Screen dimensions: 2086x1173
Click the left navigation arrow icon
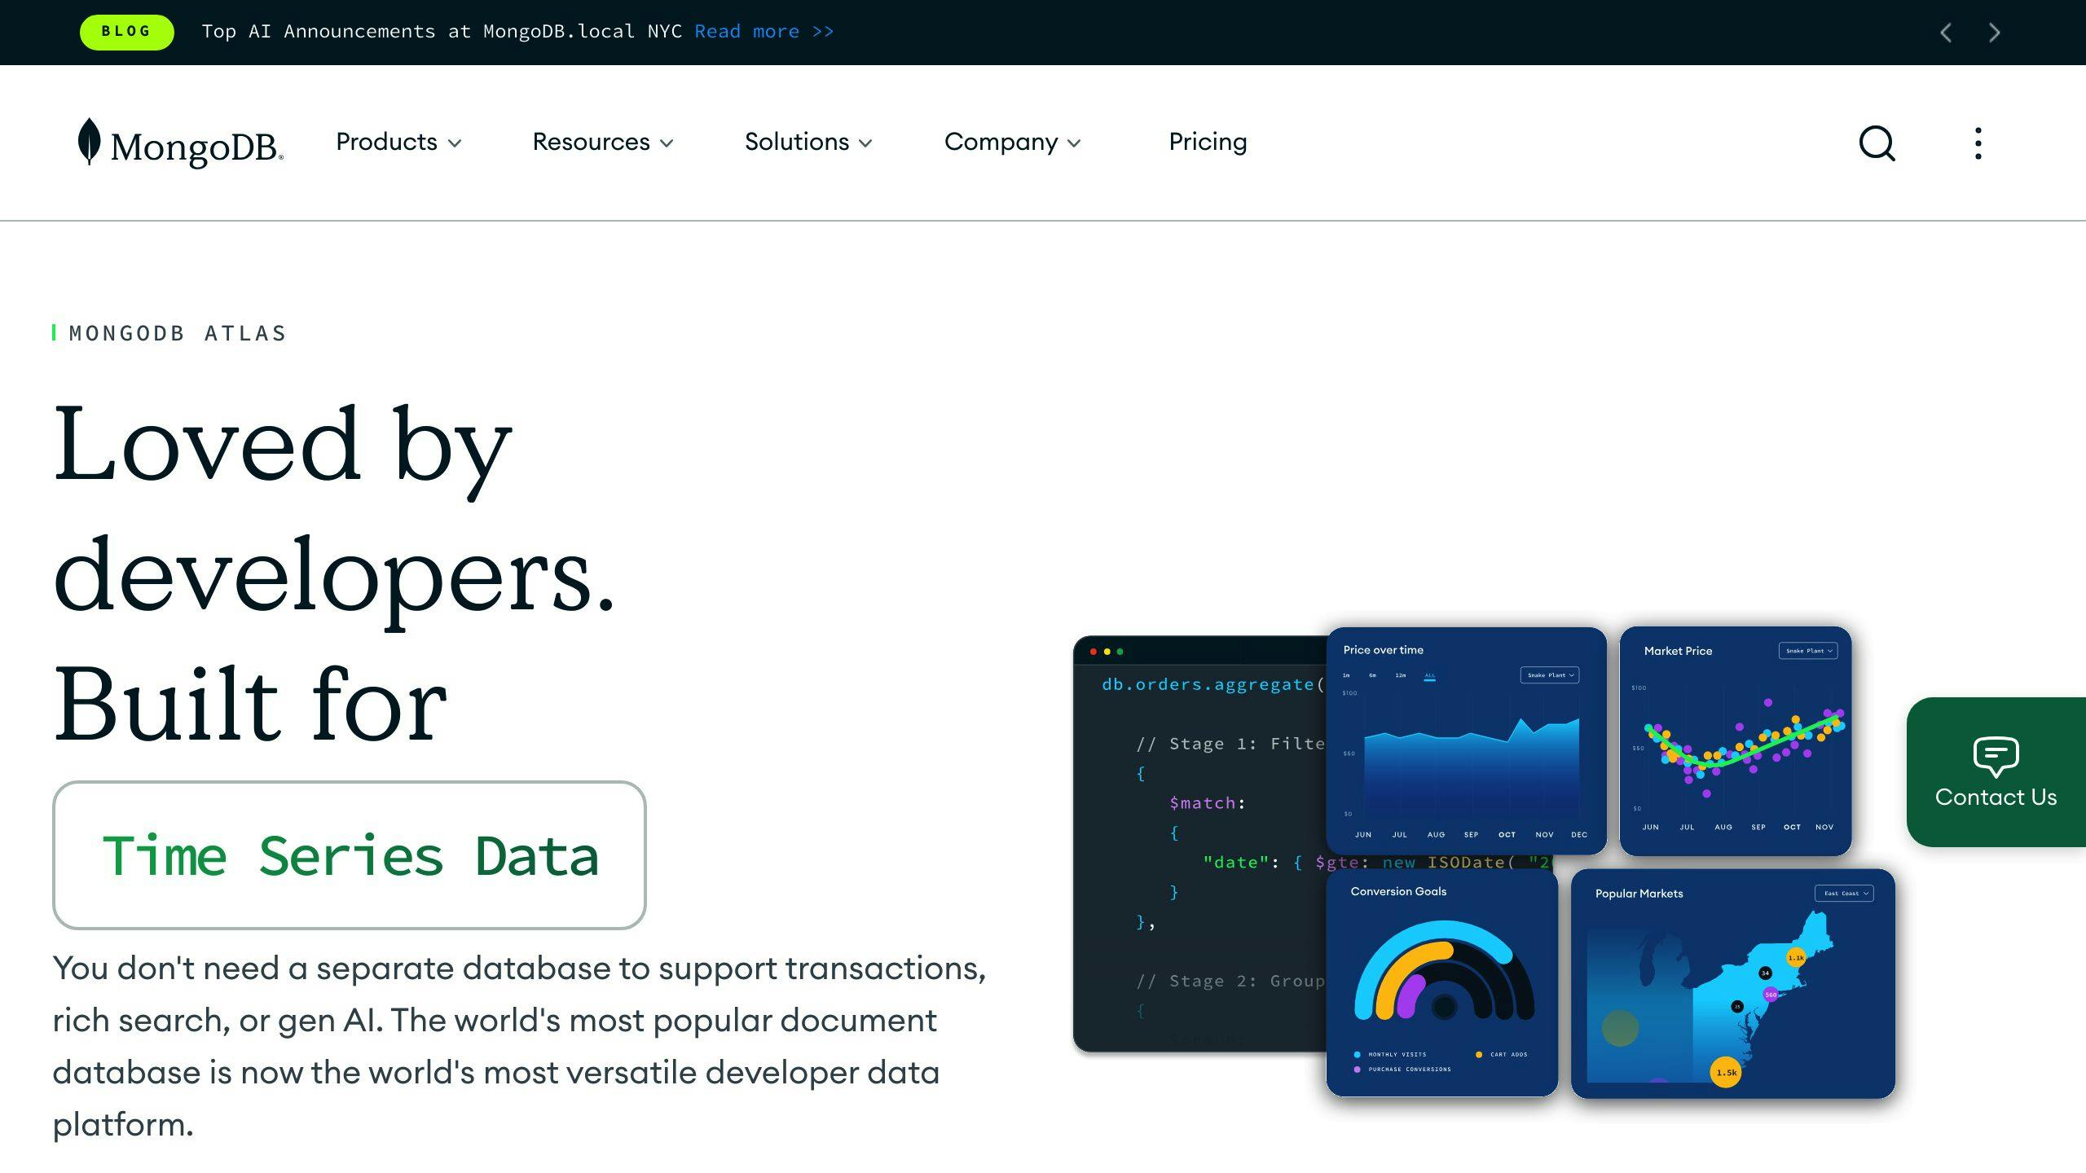[1947, 32]
